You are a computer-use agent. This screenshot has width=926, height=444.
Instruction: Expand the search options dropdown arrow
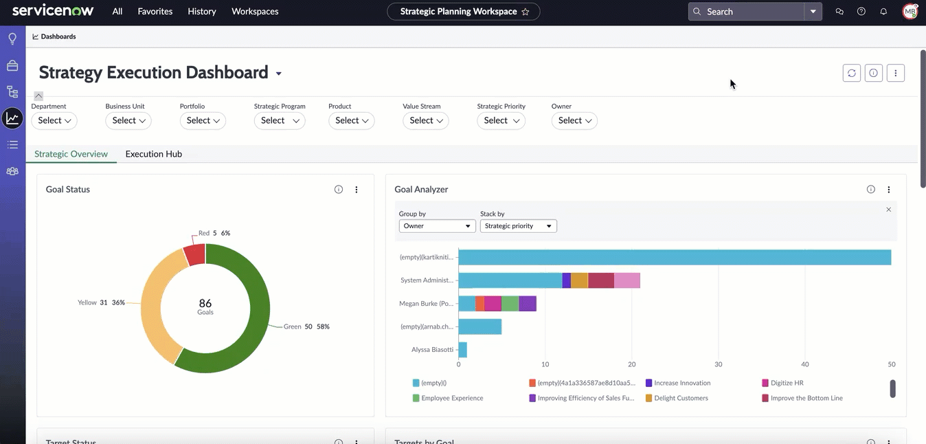click(813, 12)
